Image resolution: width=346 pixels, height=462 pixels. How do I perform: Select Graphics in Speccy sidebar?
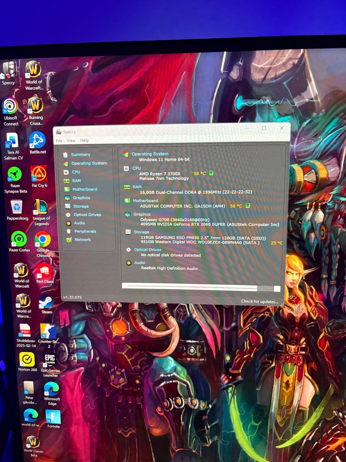point(81,198)
